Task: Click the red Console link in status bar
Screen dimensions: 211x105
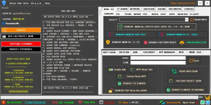Action: tap(109, 103)
